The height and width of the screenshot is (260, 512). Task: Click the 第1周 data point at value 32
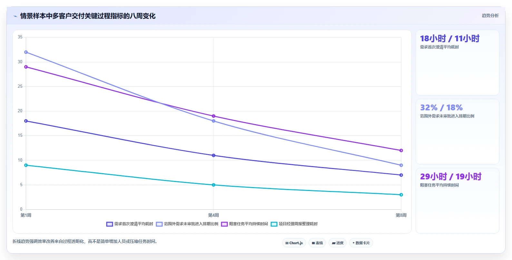point(26,52)
